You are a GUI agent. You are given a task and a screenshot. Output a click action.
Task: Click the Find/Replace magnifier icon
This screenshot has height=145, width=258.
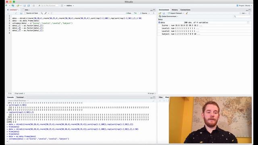coord(42,13)
